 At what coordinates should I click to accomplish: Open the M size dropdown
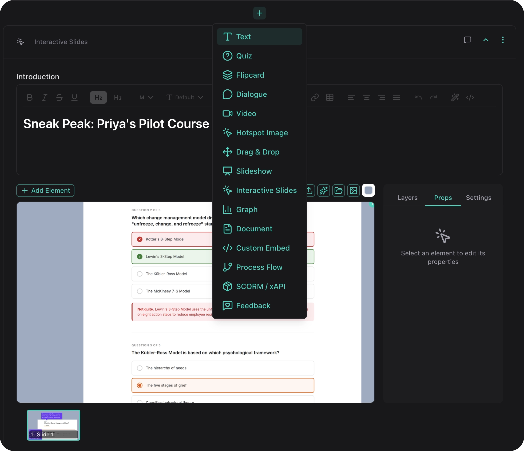tap(146, 97)
